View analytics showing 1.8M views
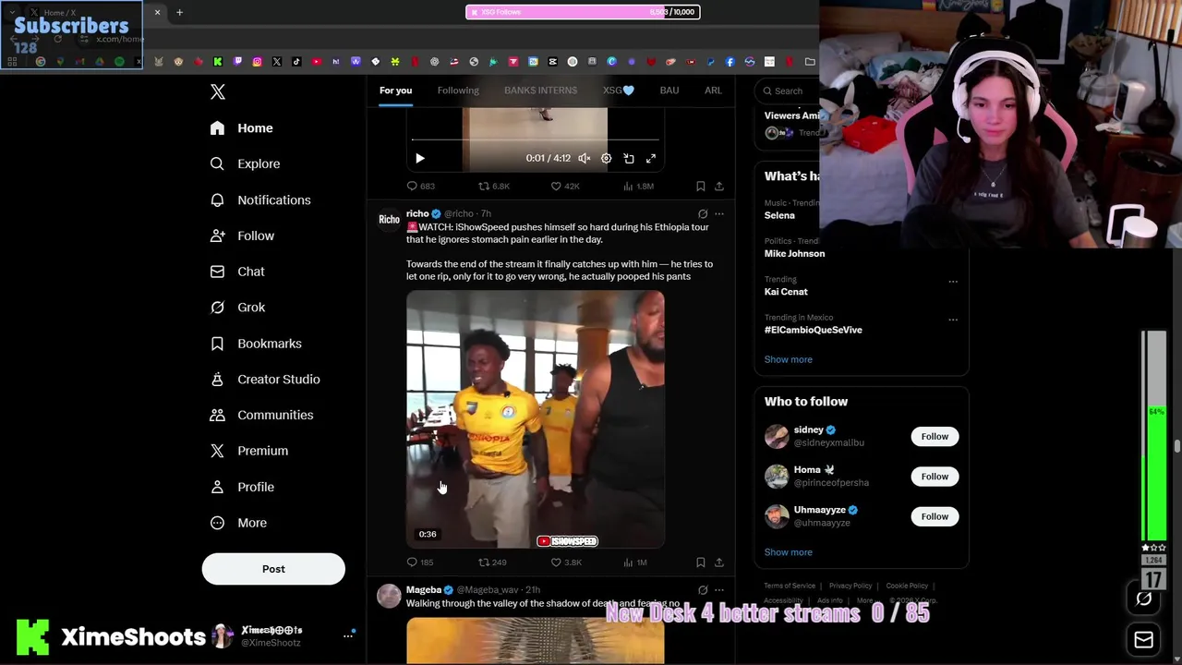The height and width of the screenshot is (665, 1182). pyautogui.click(x=638, y=186)
